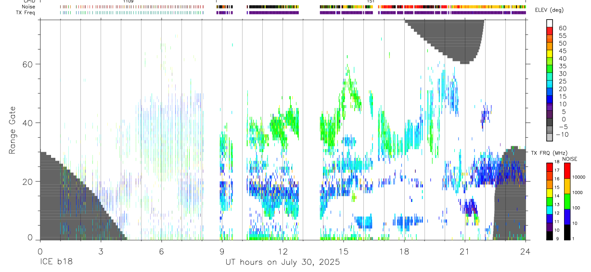
Task: Click the cyan 12 MHz segment of TX FRQ bar
Action: (x=550, y=210)
